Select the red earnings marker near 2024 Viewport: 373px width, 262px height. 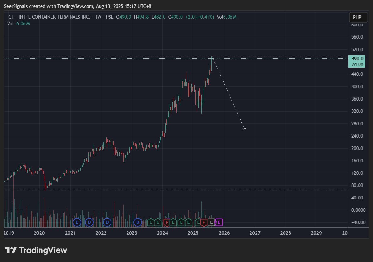[167, 223]
